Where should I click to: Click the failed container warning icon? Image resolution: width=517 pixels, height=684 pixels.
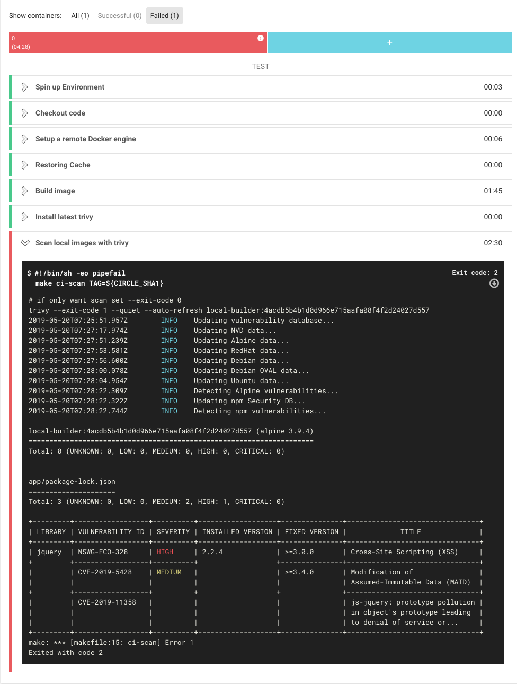261,38
